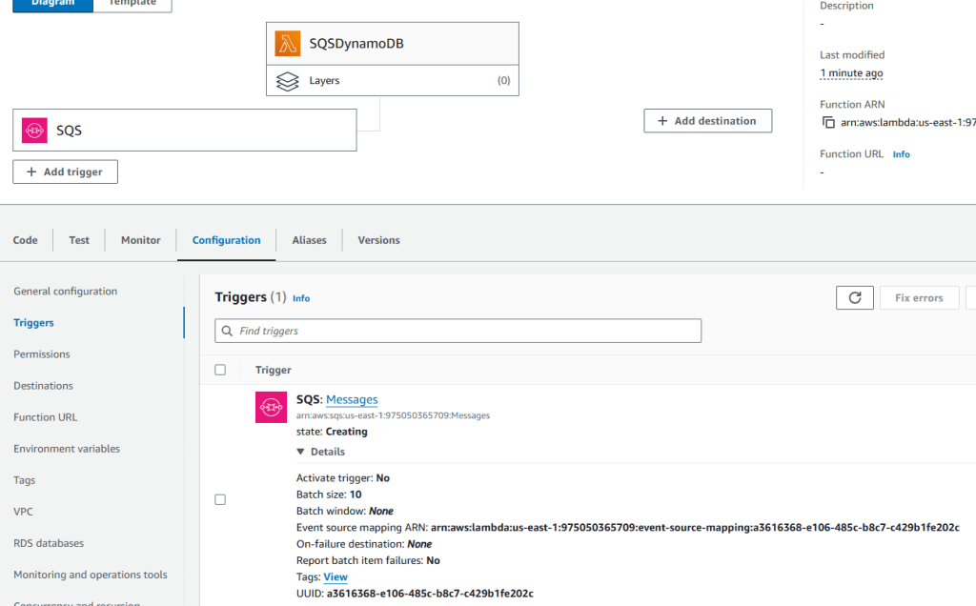Open the Versions tab
The image size is (976, 606).
click(x=378, y=240)
